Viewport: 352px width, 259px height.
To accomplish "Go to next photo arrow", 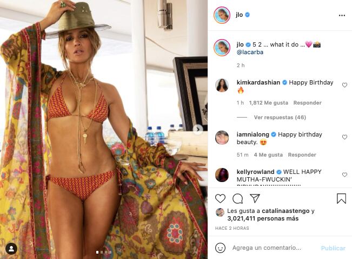I will [x=198, y=129].
